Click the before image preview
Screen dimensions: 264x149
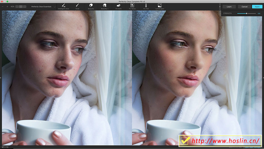(x=67, y=78)
